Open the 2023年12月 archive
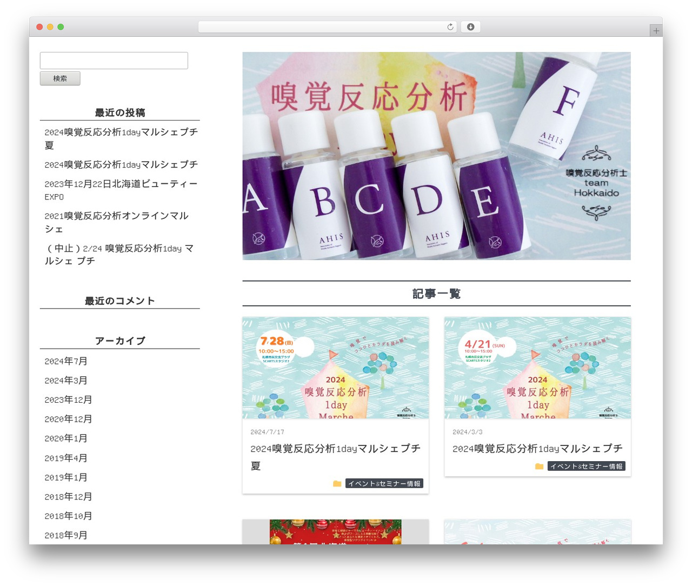 [68, 400]
